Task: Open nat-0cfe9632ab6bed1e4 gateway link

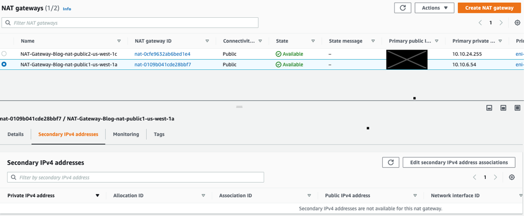Action: [162, 54]
